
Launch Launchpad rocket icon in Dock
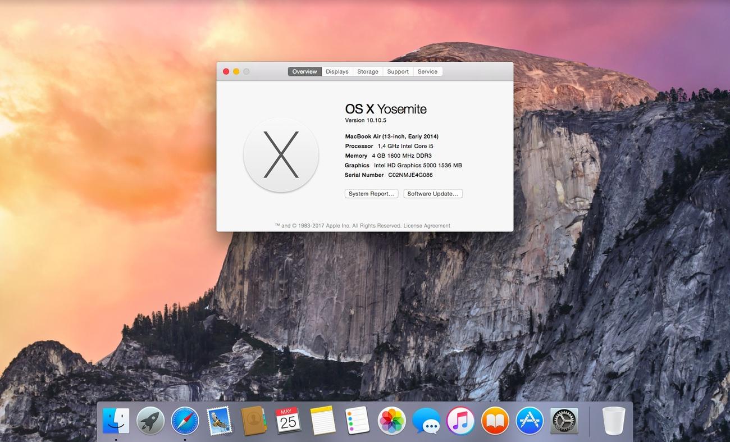[x=150, y=421]
